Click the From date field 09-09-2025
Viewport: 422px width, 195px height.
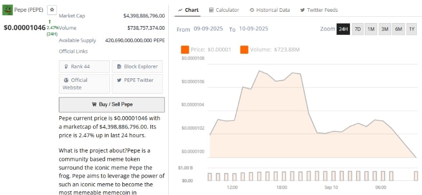[208, 29]
